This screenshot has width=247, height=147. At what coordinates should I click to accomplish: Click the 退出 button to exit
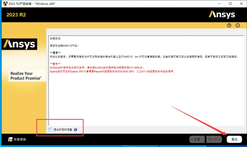[x=234, y=139]
